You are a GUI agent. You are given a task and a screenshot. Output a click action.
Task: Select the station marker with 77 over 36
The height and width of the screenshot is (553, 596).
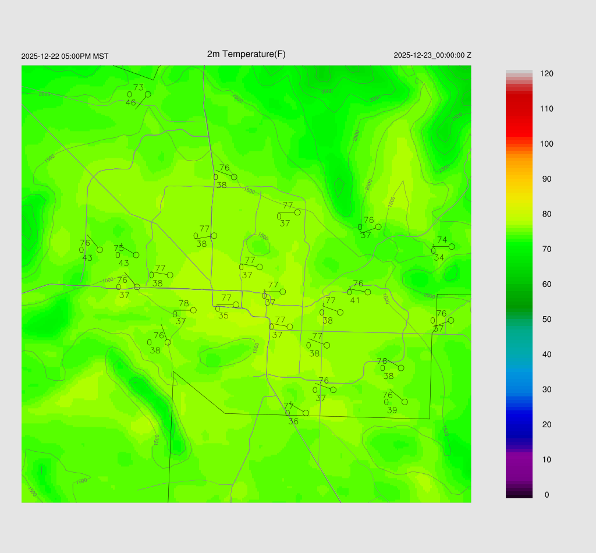pyautogui.click(x=306, y=413)
